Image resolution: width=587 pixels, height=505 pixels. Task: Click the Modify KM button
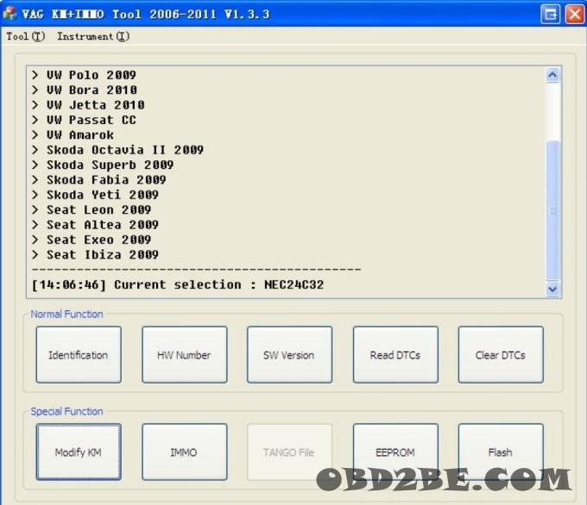(79, 452)
